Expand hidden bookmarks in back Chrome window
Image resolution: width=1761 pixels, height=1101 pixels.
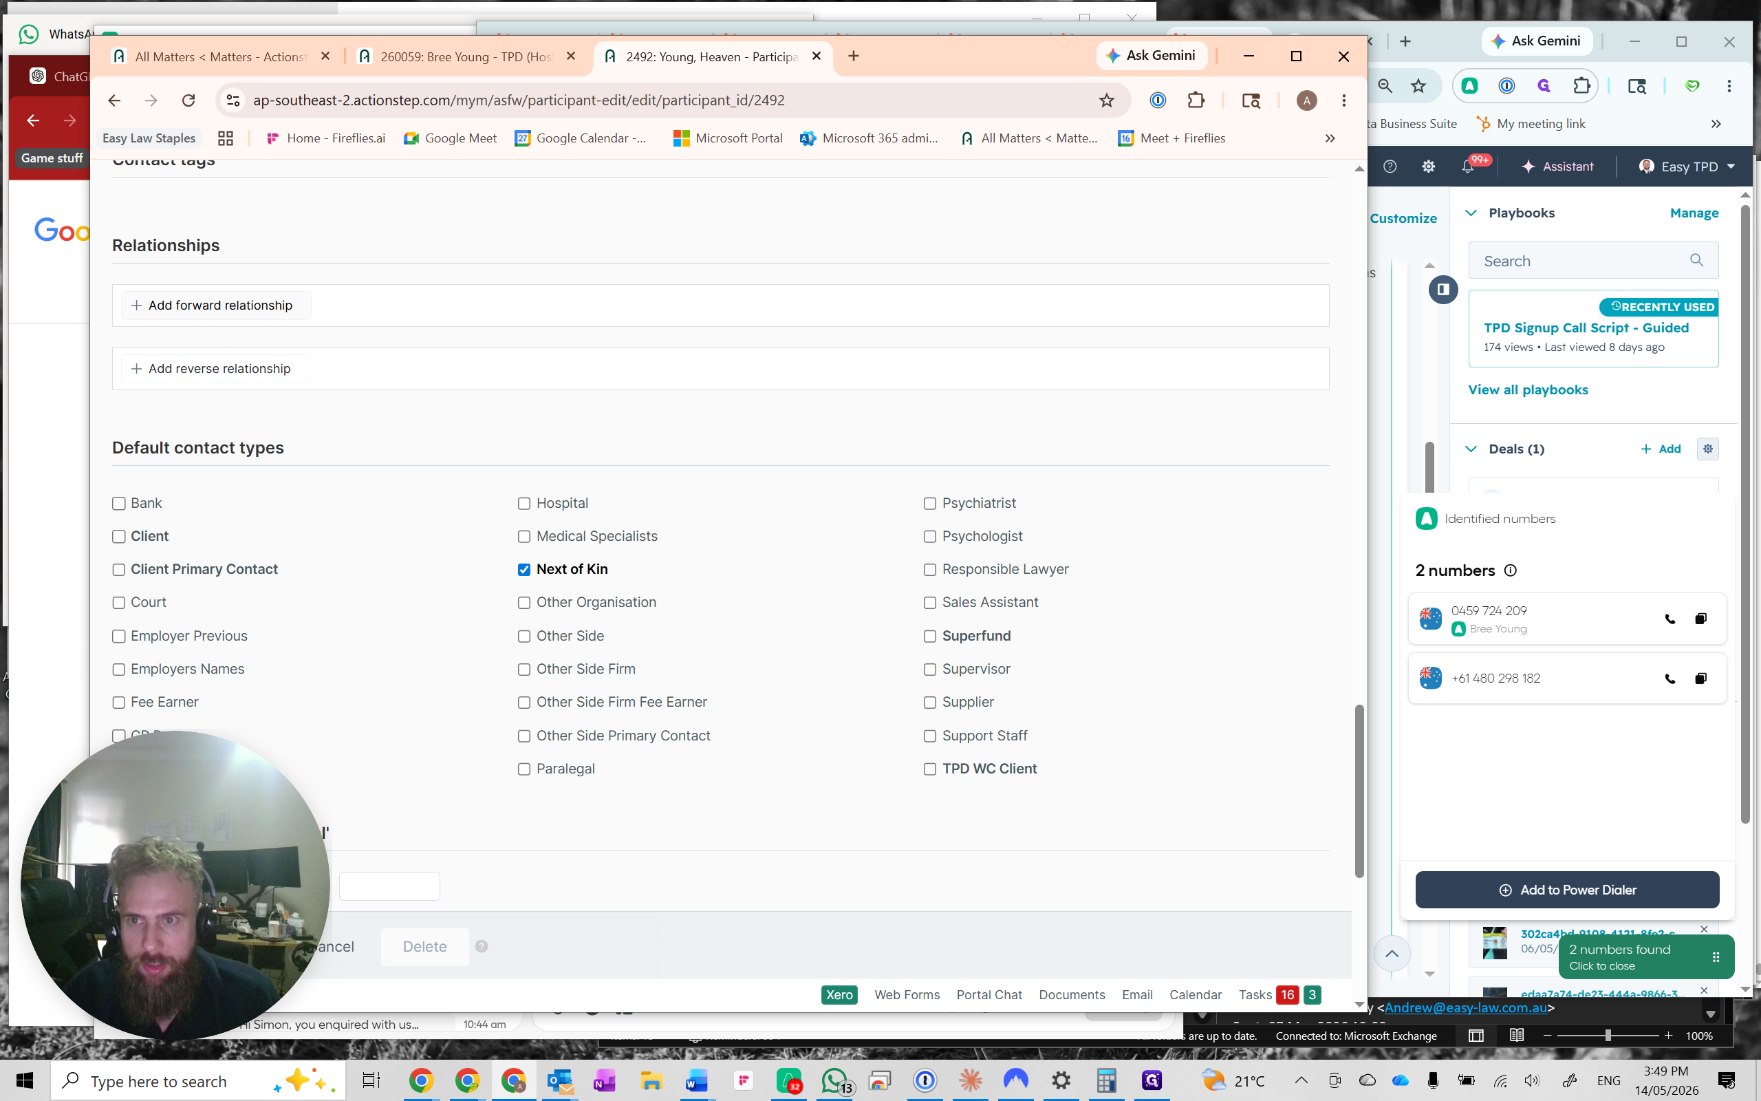pos(1716,124)
